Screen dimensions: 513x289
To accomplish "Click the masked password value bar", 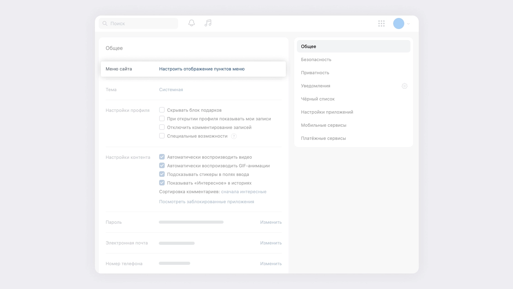I will 191,222.
